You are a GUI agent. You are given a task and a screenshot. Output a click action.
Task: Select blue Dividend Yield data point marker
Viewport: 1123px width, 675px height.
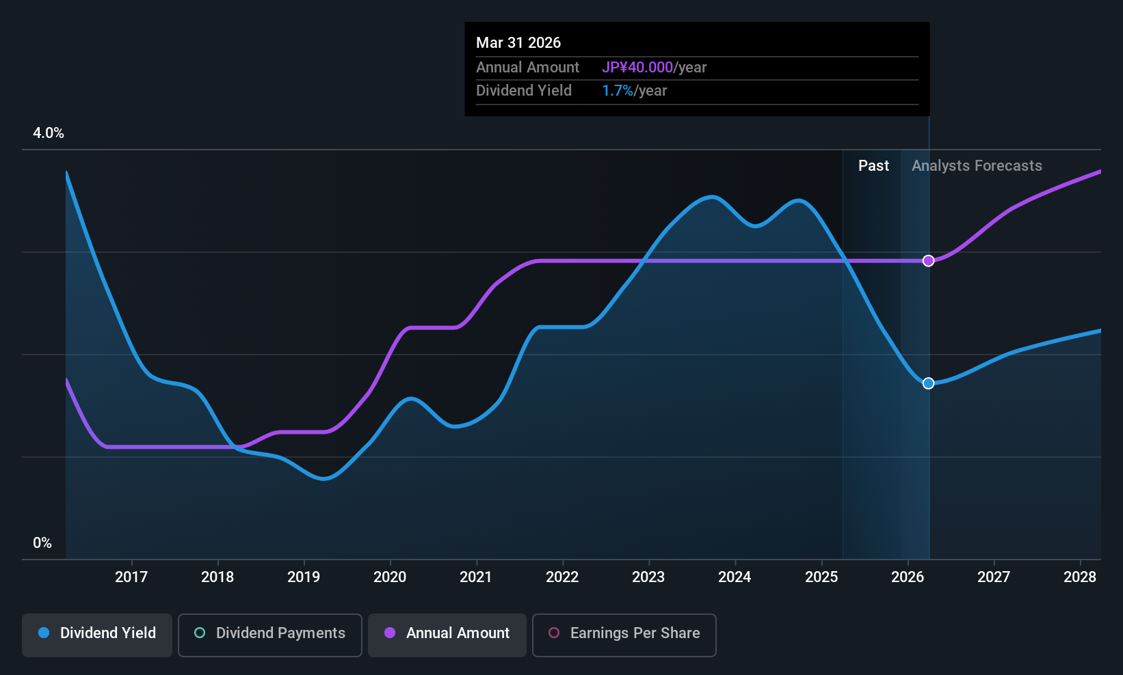click(928, 383)
